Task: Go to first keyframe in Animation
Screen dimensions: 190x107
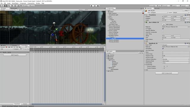Action: tap(9, 47)
